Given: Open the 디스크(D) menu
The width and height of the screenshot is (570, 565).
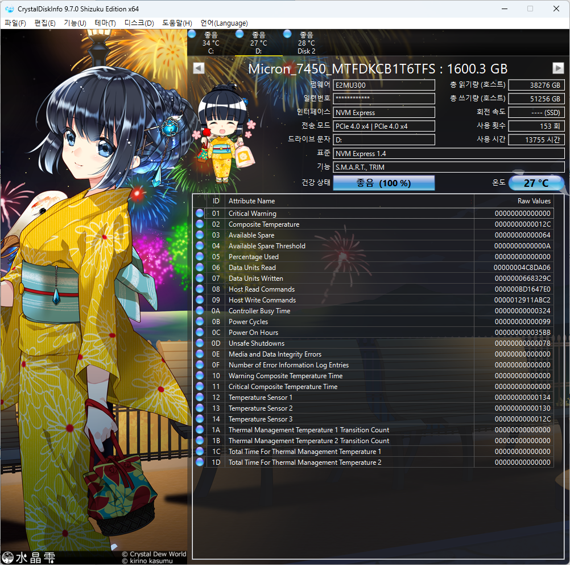Looking at the screenshot, I should click(x=139, y=23).
